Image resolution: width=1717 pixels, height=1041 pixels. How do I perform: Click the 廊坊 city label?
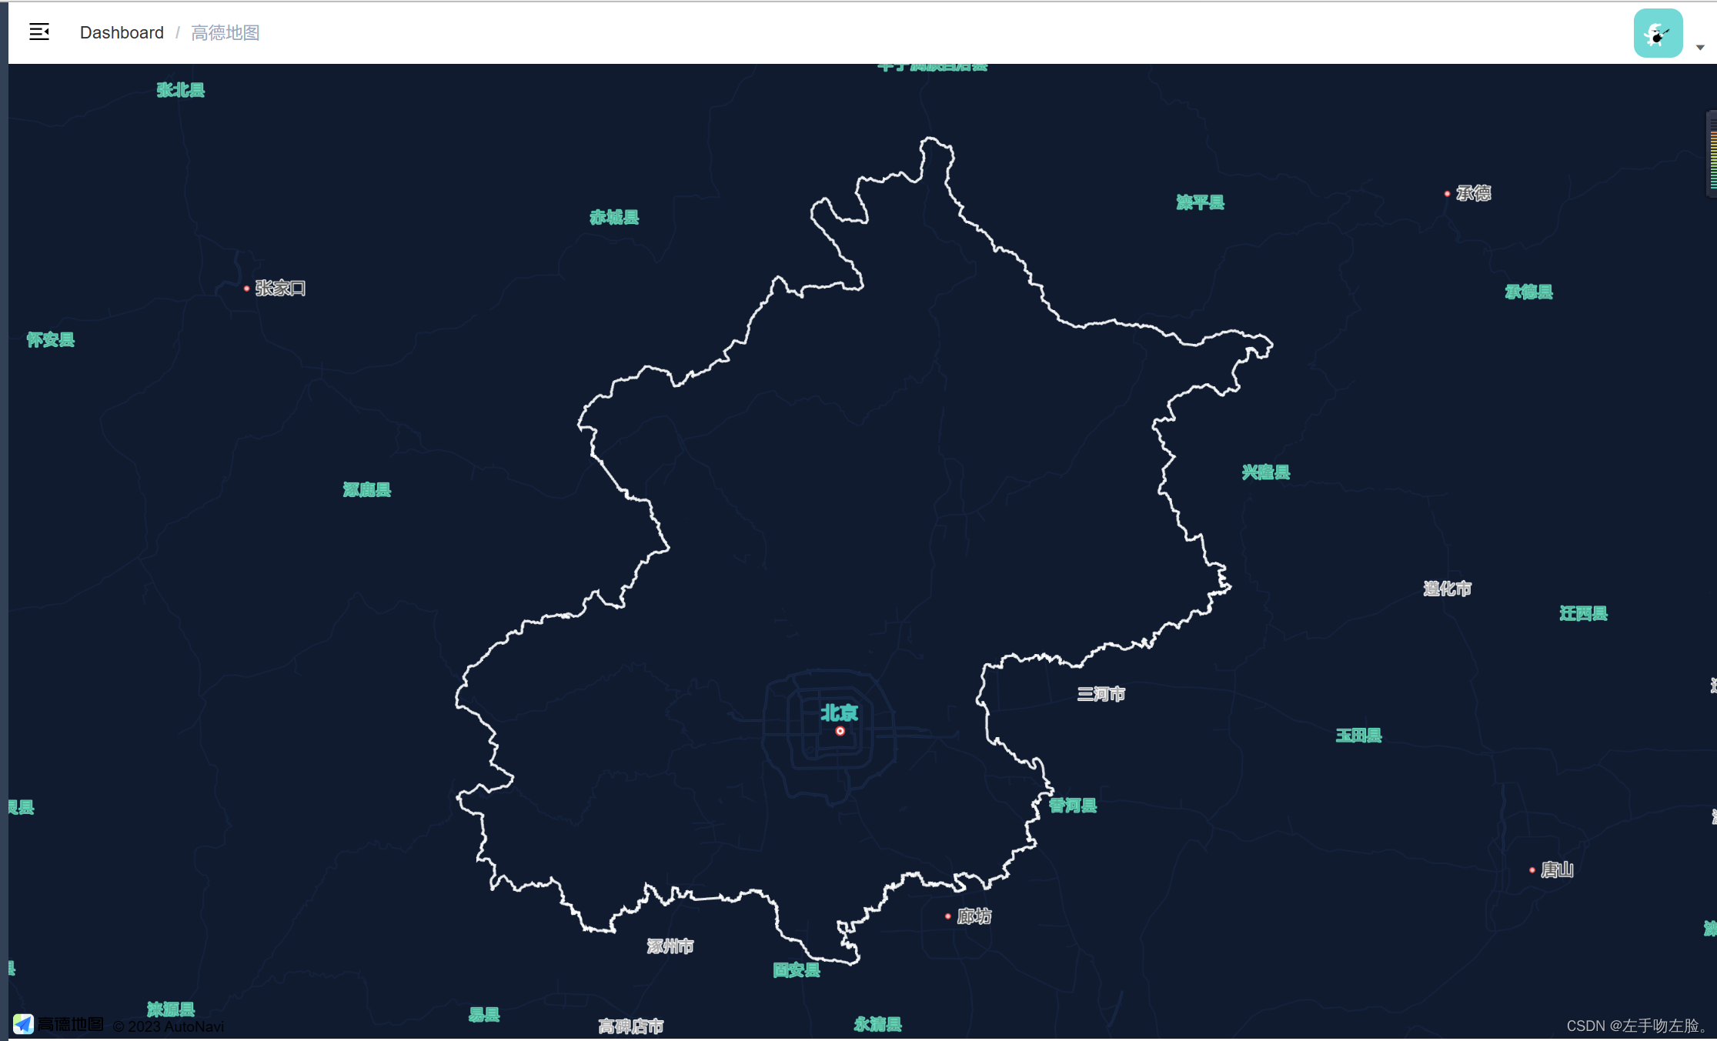pos(974,916)
